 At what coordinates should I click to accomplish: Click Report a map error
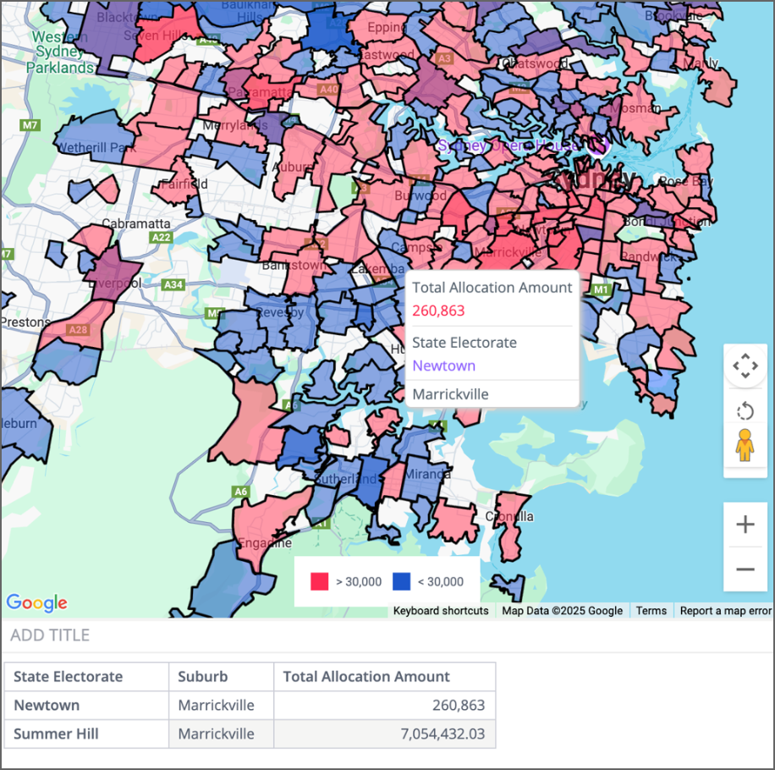pyautogui.click(x=725, y=611)
